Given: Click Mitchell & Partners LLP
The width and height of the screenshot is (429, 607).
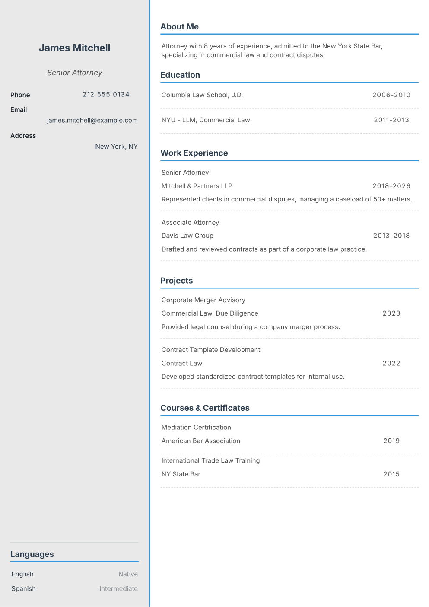Looking at the screenshot, I should (197, 186).
